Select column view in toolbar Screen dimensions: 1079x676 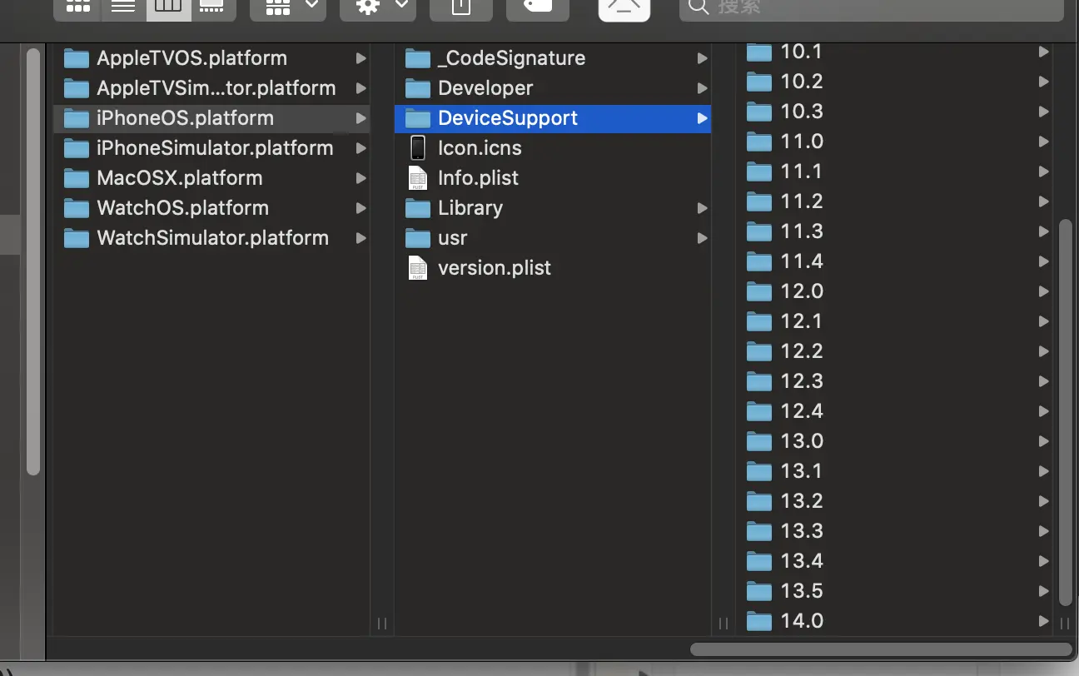point(169,7)
